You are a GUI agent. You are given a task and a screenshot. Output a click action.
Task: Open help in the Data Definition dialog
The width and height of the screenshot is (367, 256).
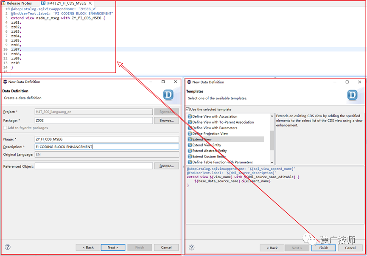[x=8, y=247]
